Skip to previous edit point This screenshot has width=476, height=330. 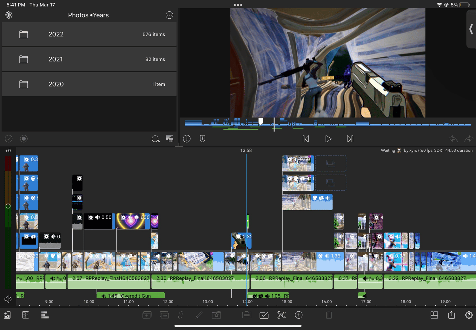coord(306,139)
